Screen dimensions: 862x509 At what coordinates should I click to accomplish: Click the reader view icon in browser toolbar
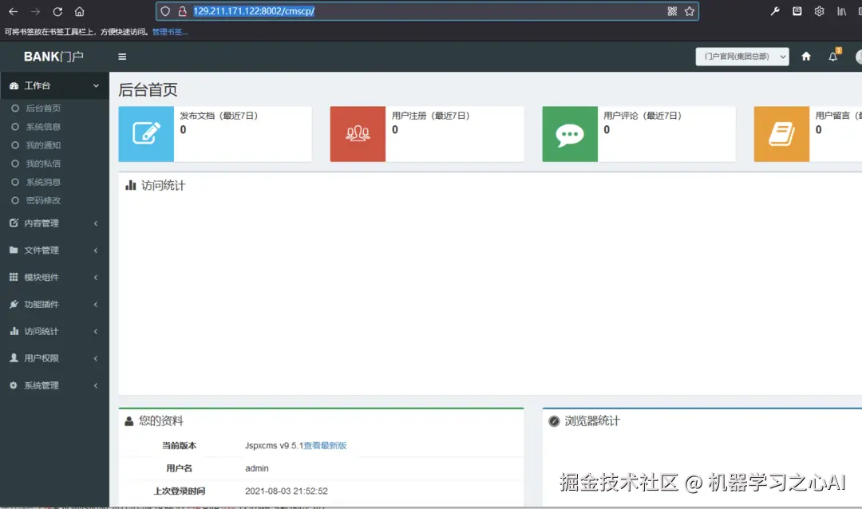pyautogui.click(x=797, y=11)
